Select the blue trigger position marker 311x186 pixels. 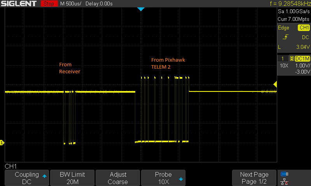[x=141, y=9]
